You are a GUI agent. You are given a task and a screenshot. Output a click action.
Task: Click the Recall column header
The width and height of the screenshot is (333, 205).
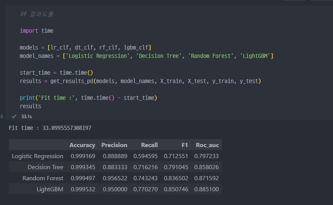pyautogui.click(x=149, y=145)
